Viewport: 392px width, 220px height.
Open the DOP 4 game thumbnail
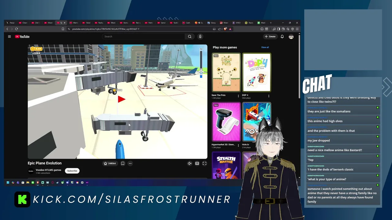pos(257,72)
